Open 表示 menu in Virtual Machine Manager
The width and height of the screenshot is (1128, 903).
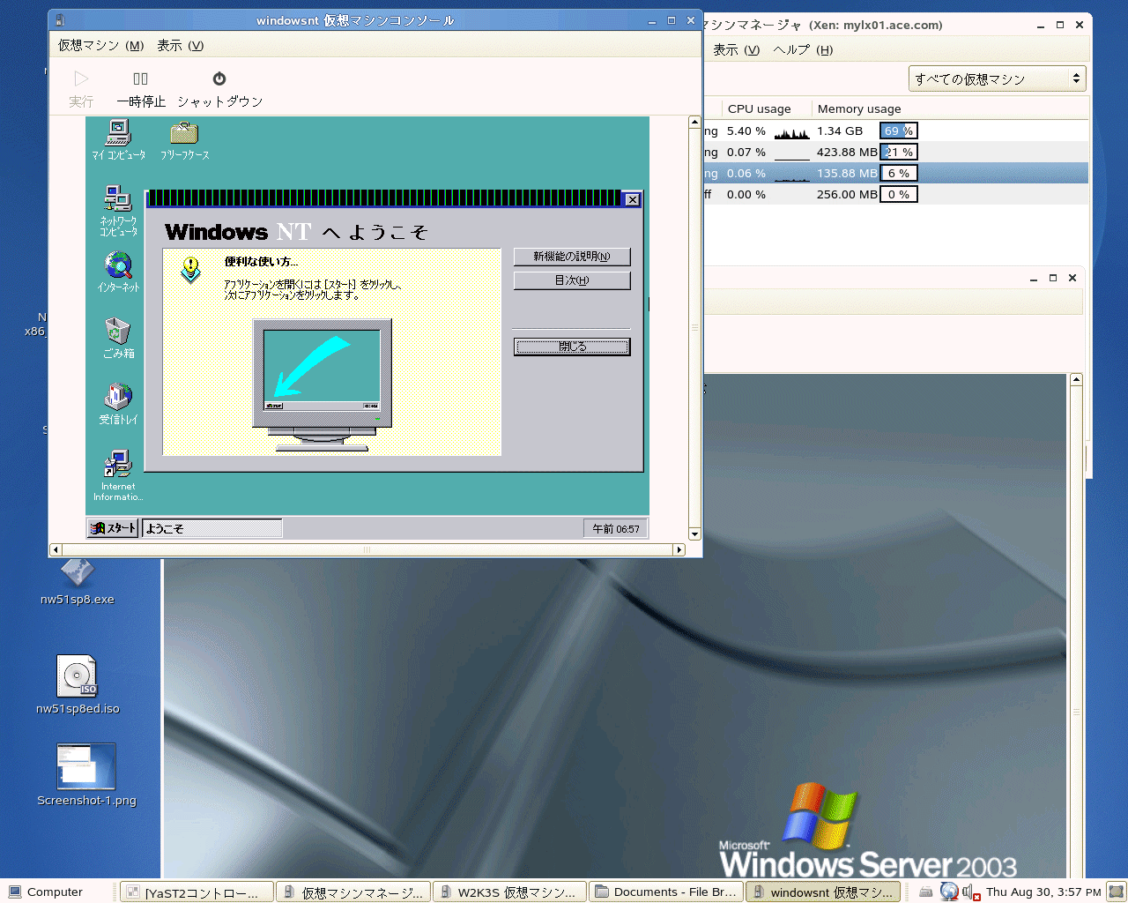(736, 50)
